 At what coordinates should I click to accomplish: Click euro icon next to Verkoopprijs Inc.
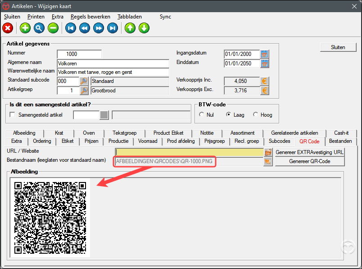tap(265, 81)
